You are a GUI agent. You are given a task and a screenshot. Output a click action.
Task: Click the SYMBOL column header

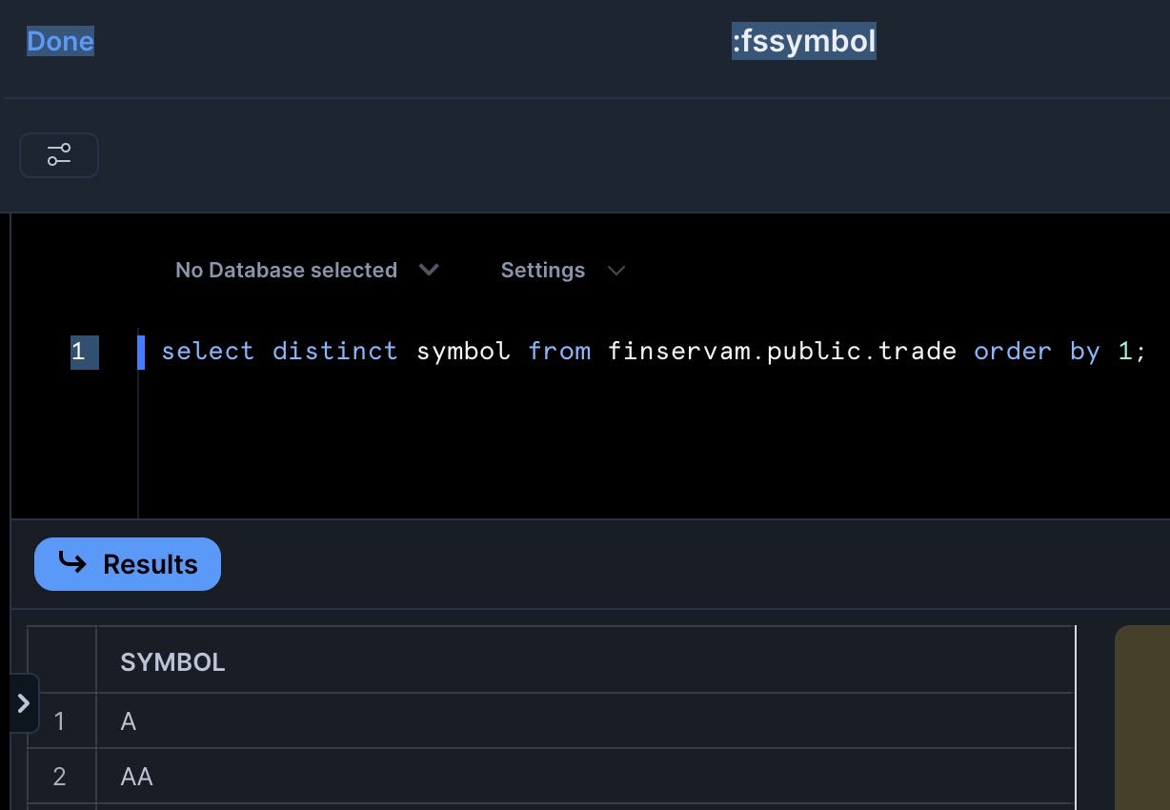[x=172, y=662]
